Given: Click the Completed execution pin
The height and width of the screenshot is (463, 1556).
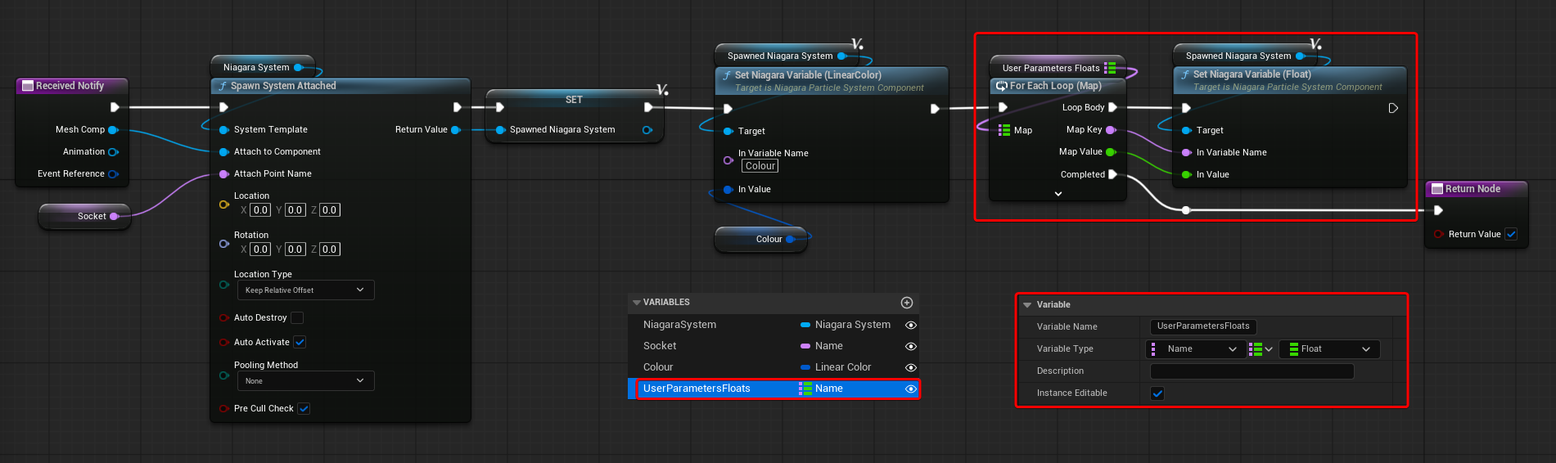Looking at the screenshot, I should point(1112,174).
